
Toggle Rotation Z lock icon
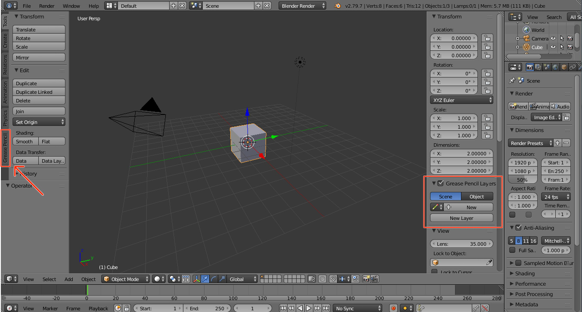coord(487,90)
